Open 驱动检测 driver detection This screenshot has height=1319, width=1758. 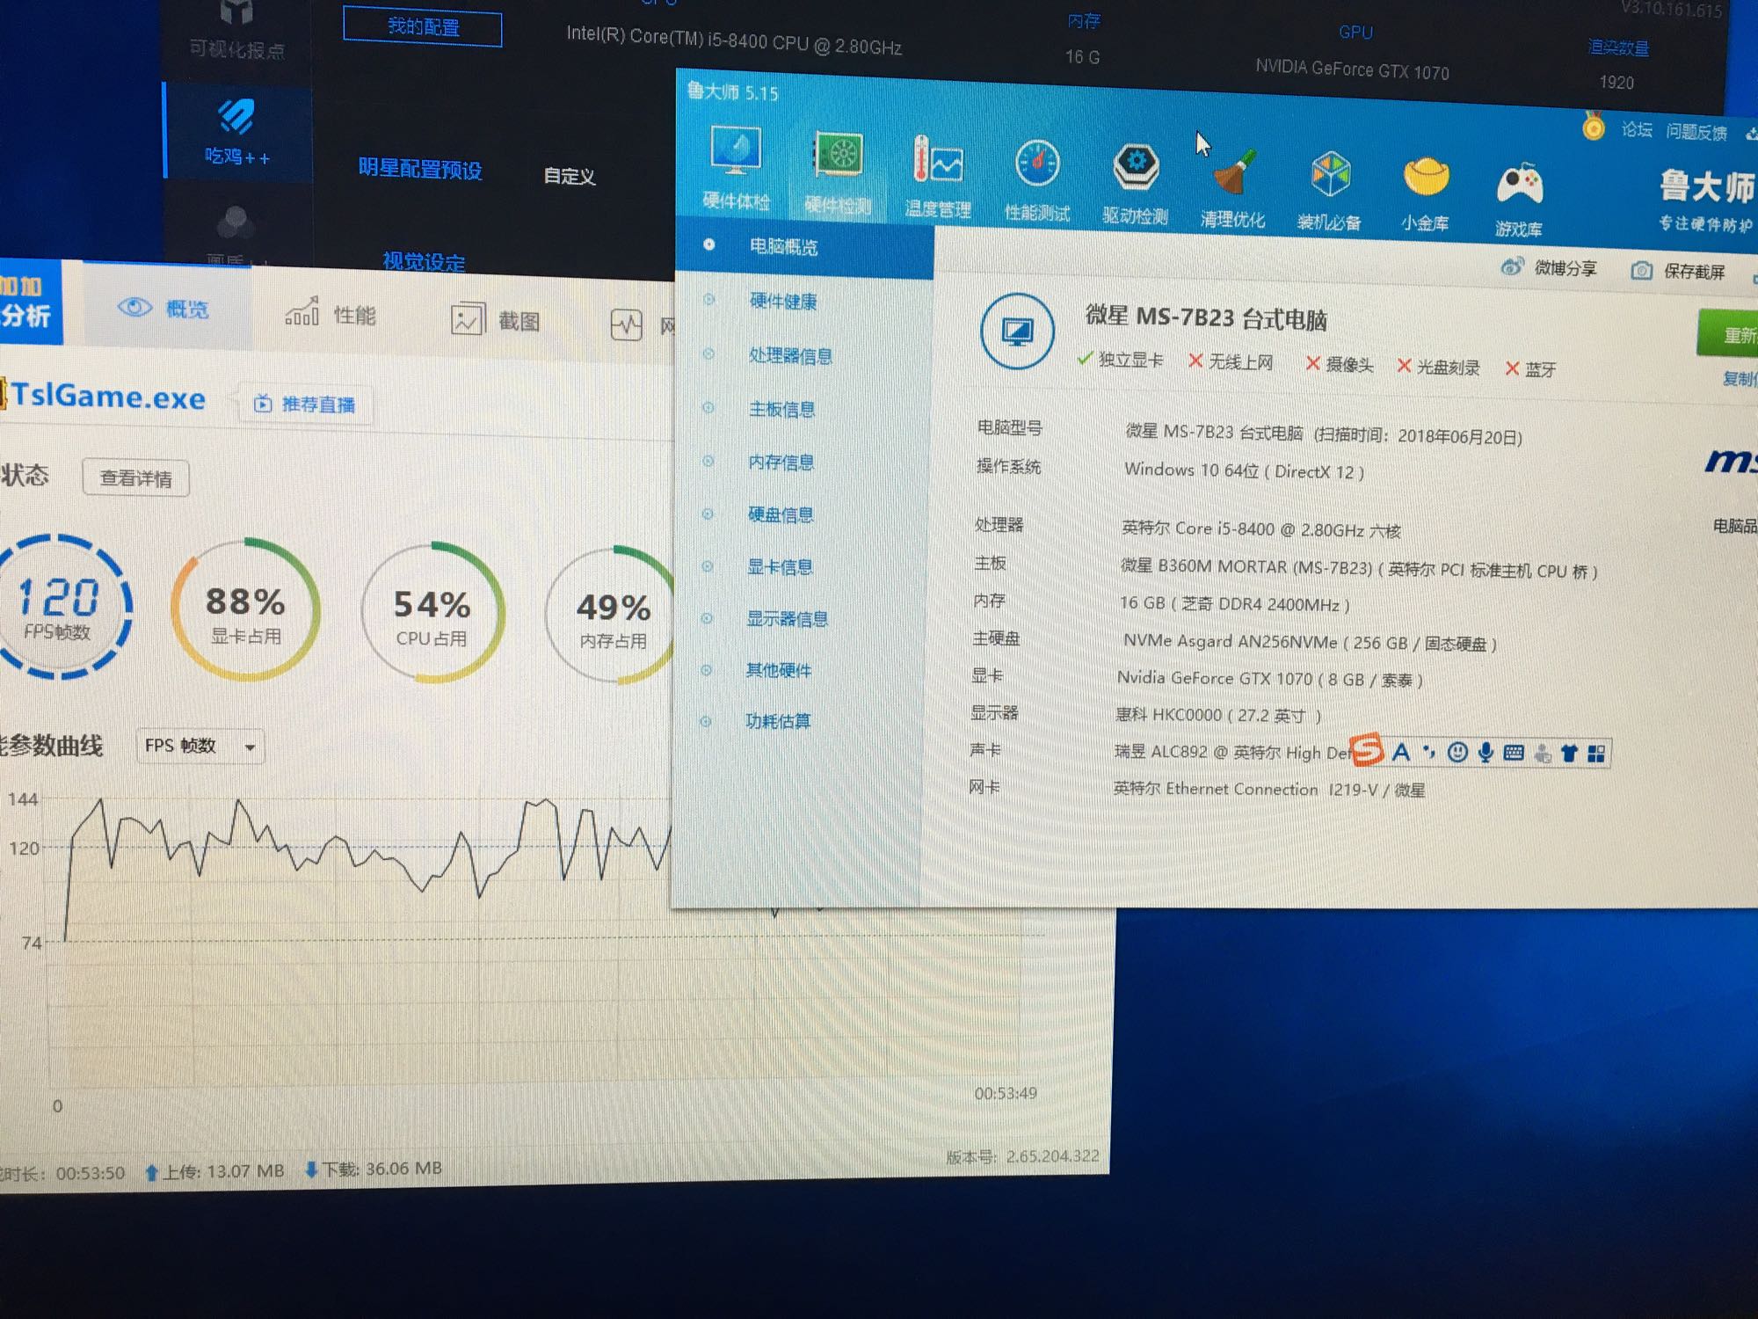click(1135, 184)
